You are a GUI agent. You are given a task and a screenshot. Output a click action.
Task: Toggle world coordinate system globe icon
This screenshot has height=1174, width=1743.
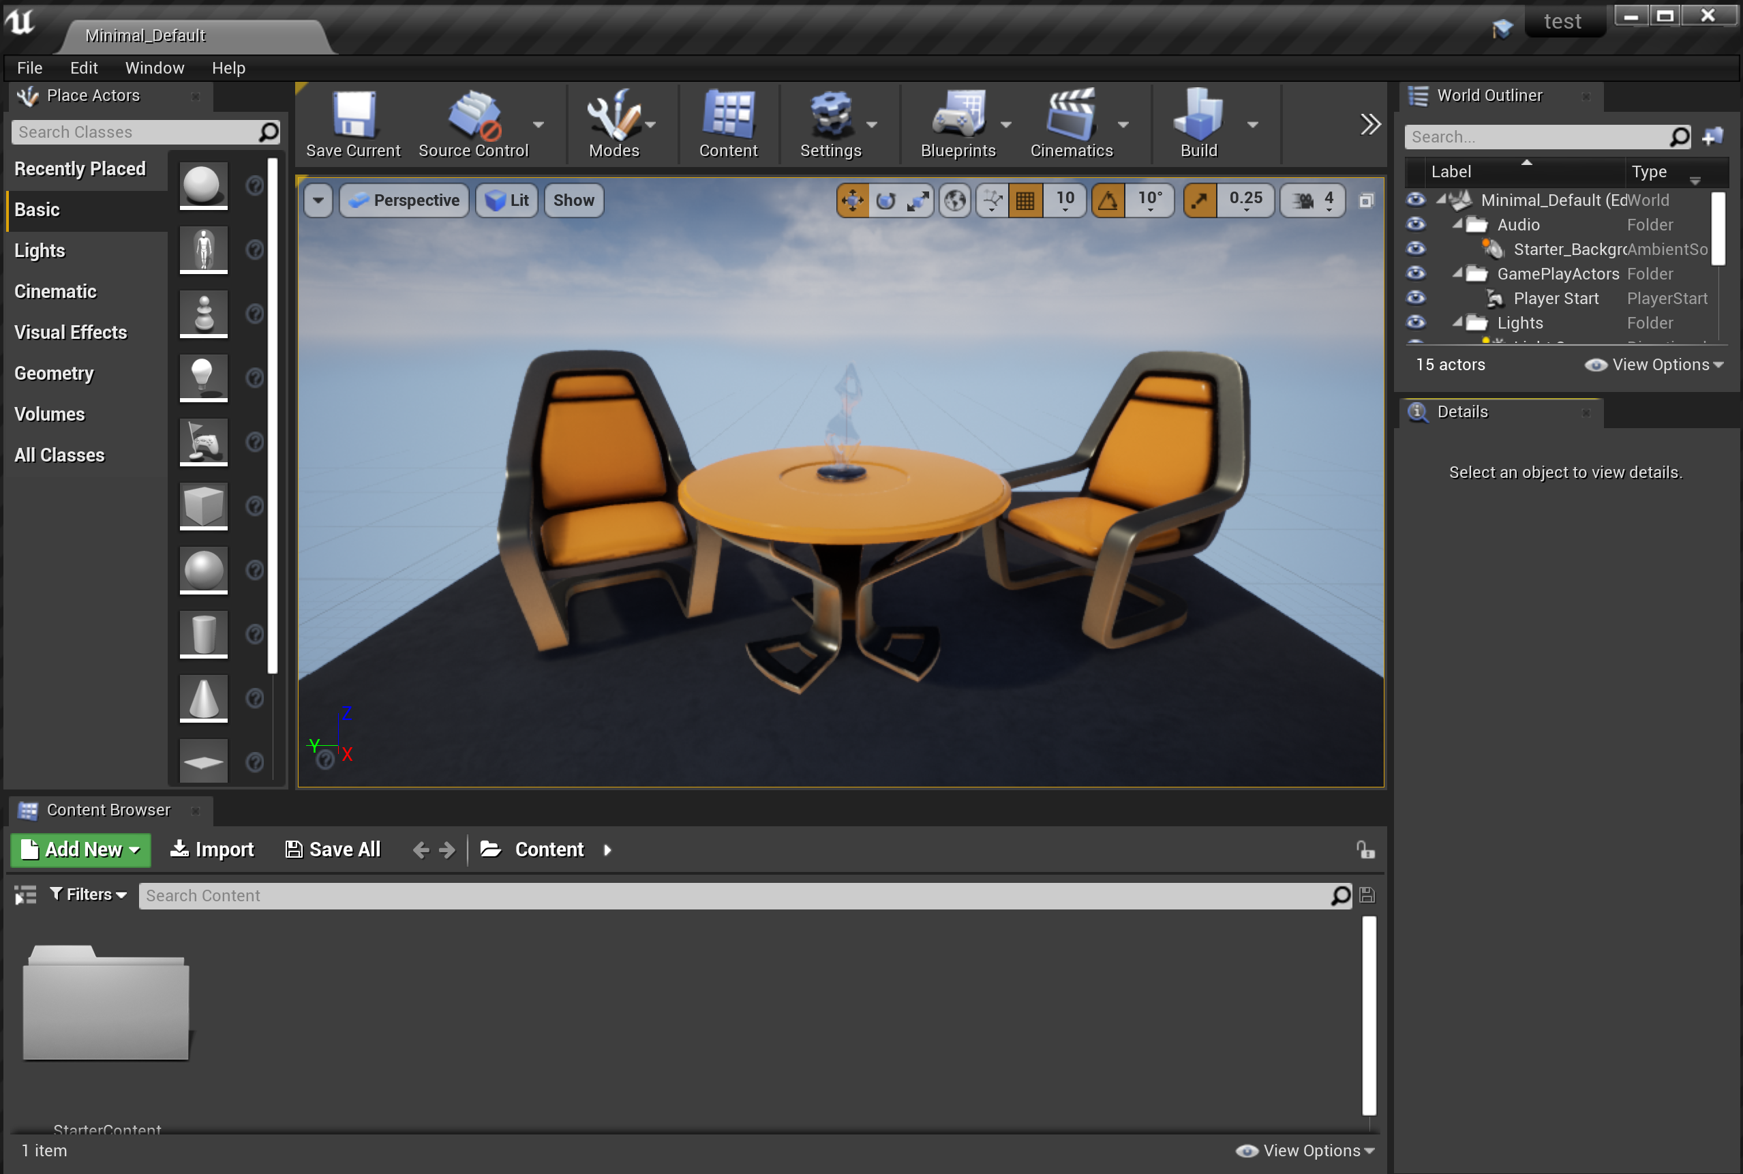[955, 200]
